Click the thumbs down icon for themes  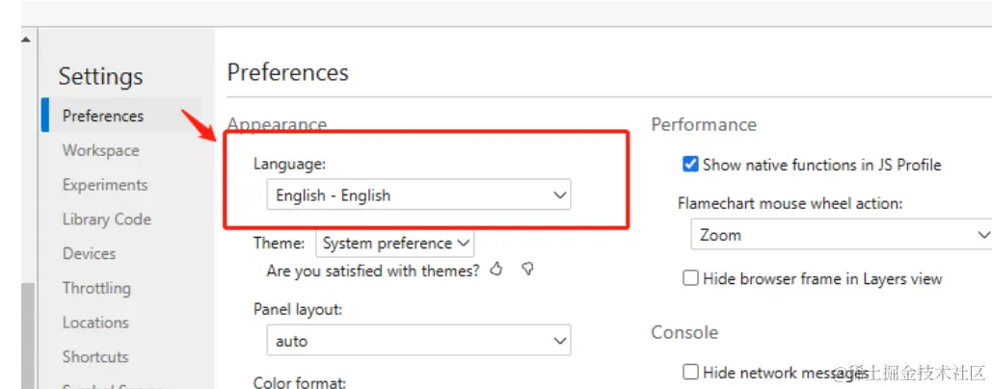tap(527, 270)
